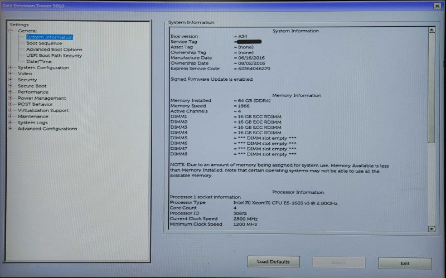Select the System Logs label
446x278 pixels.
coord(32,123)
